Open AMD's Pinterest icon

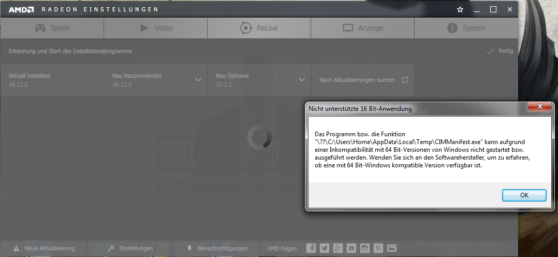point(378,248)
